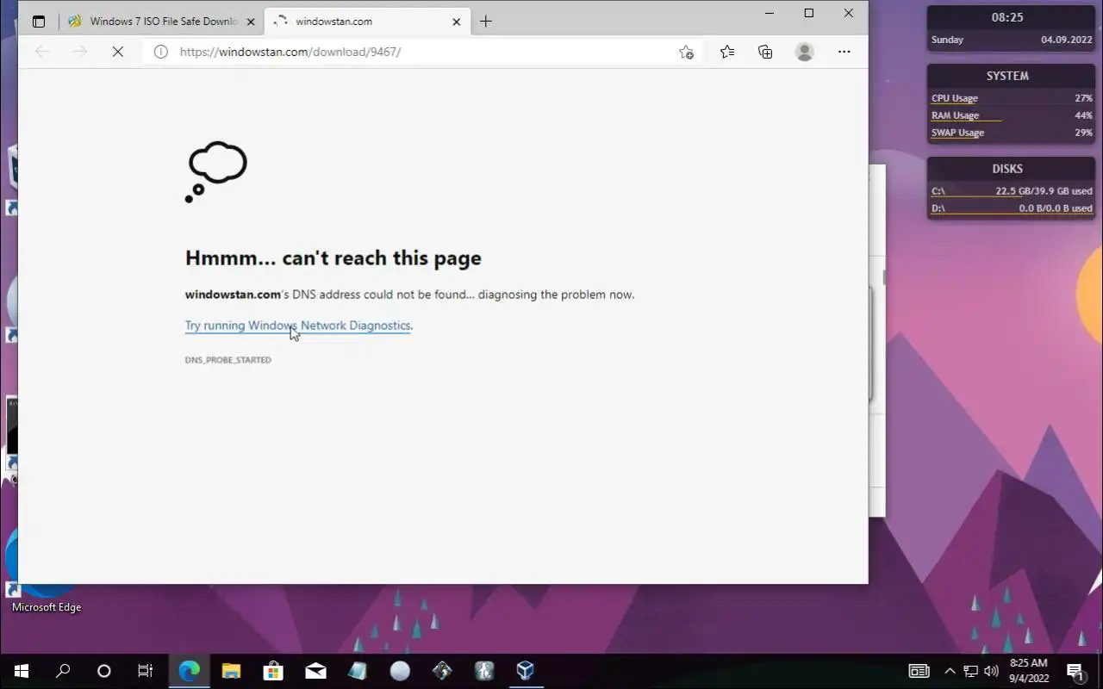
Task: Click the can't reach this page heading
Action: 333,258
